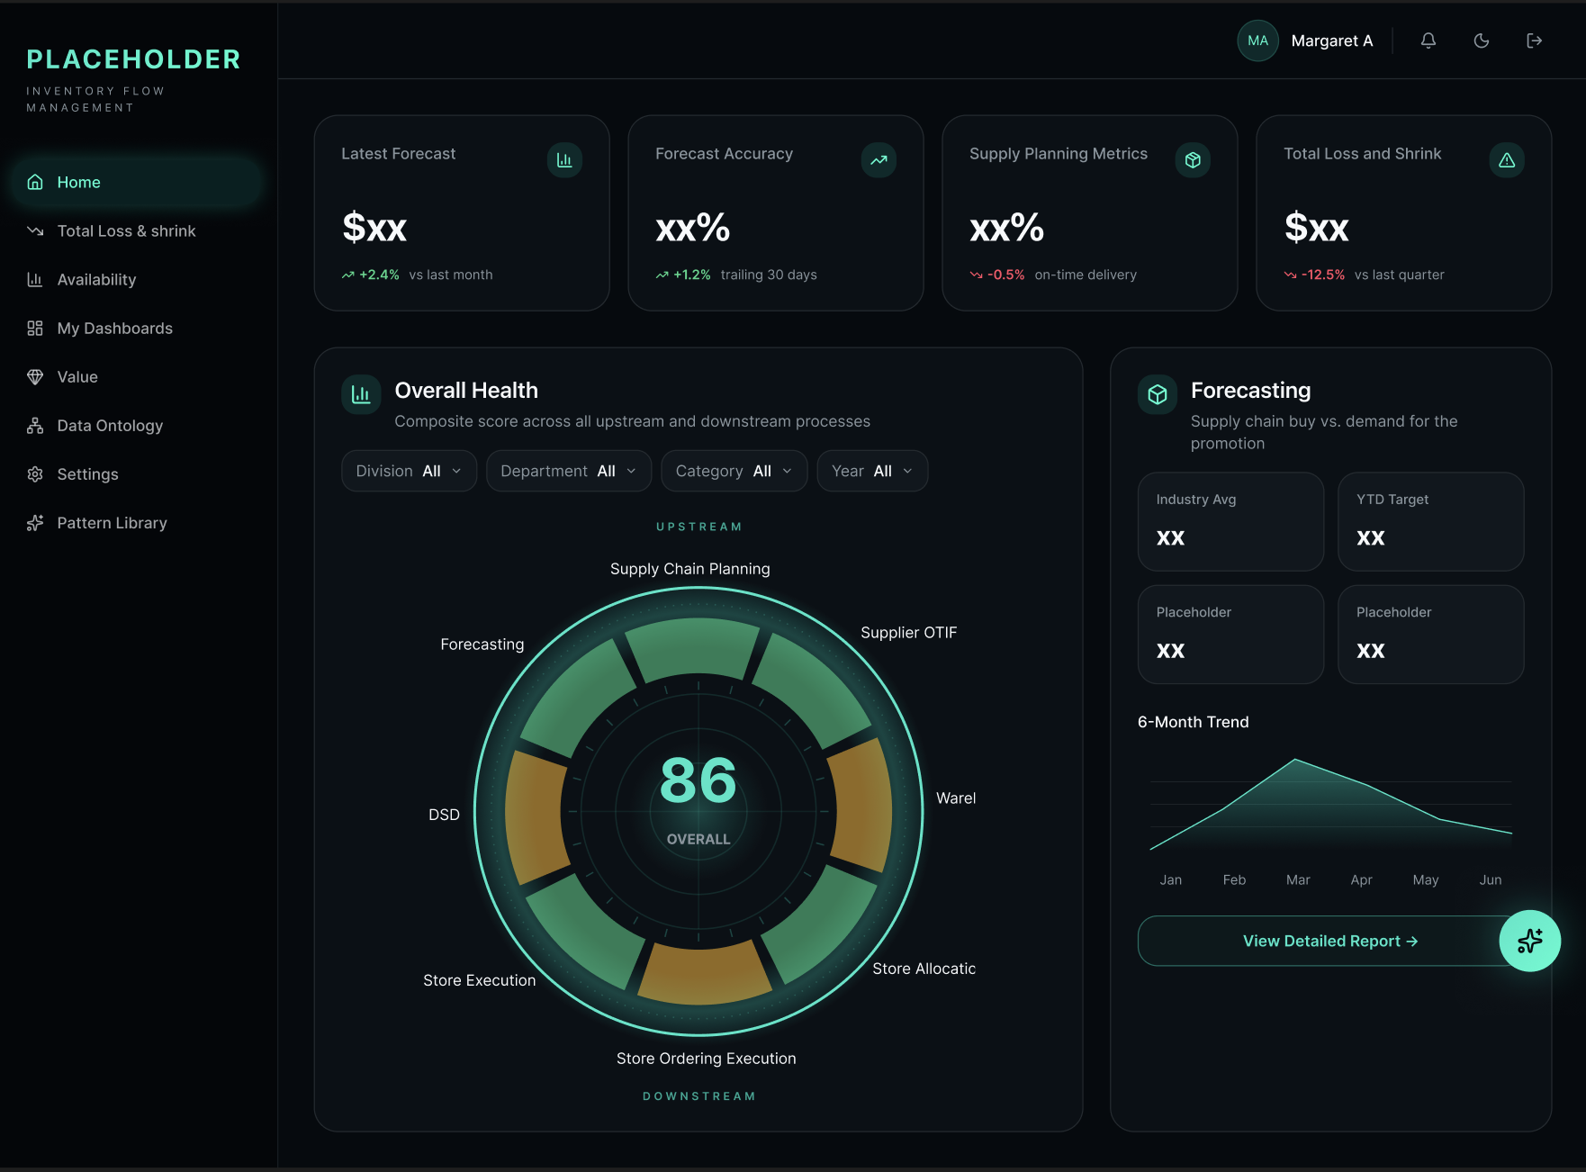Click the Value diamond icon
The height and width of the screenshot is (1172, 1586).
(35, 376)
